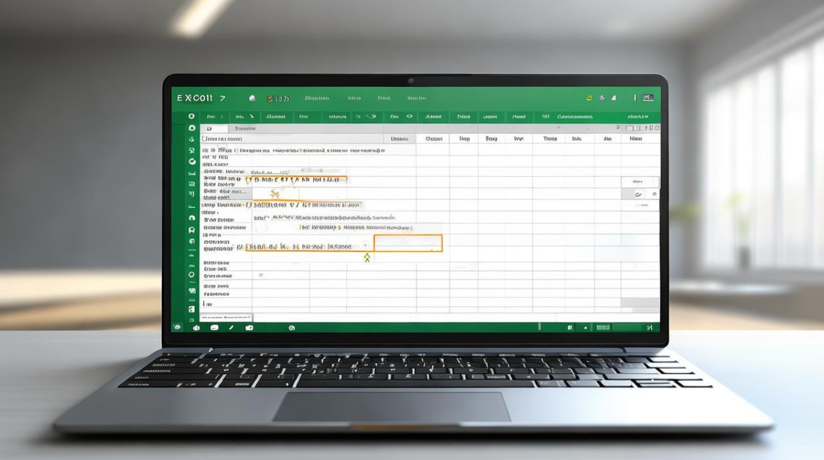
Task: Select the pencil icon in the bottom status bar
Action: pos(231,328)
